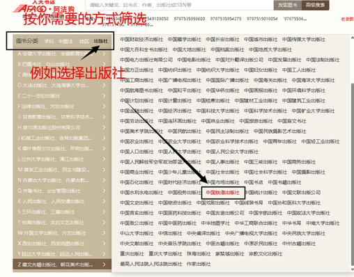This screenshot has height=277, width=354.
Task: Click the 图书分类 heading
Action: click(x=27, y=41)
